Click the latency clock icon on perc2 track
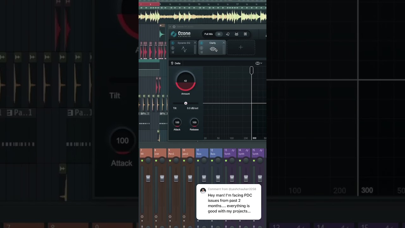 click(x=184, y=217)
